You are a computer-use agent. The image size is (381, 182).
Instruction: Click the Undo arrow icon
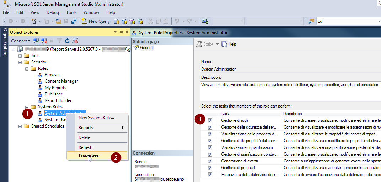coord(177,21)
